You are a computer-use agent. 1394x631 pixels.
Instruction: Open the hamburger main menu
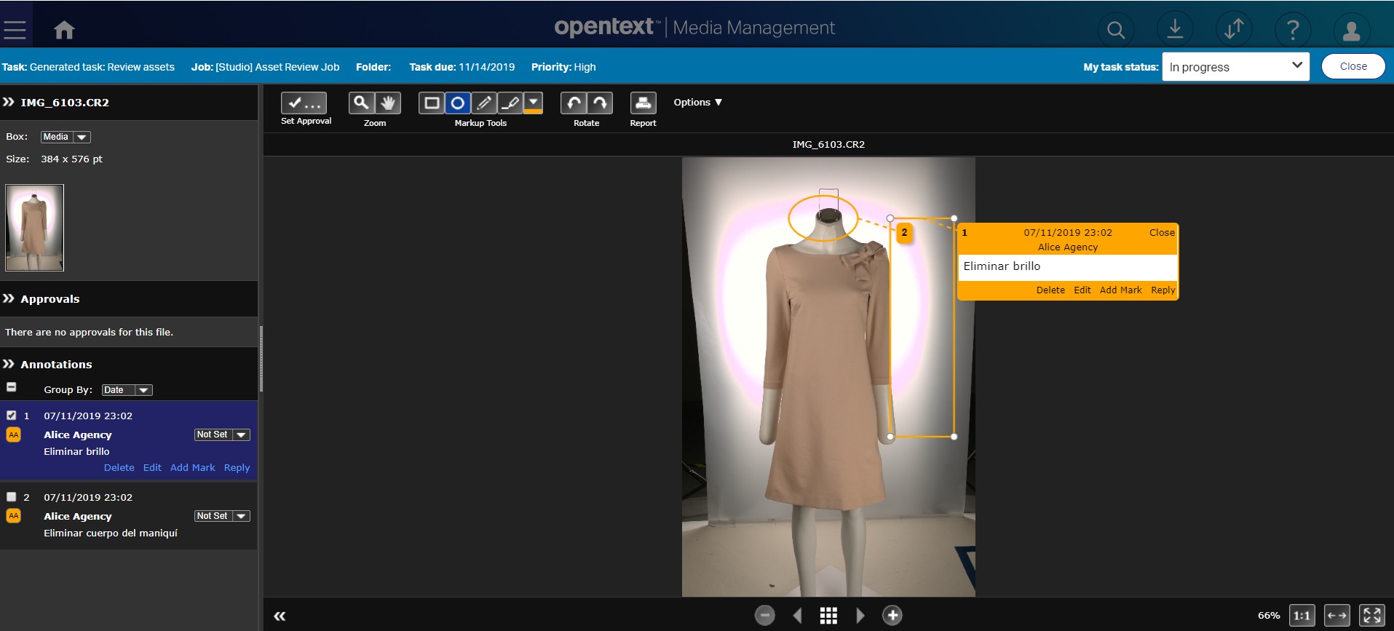point(15,30)
